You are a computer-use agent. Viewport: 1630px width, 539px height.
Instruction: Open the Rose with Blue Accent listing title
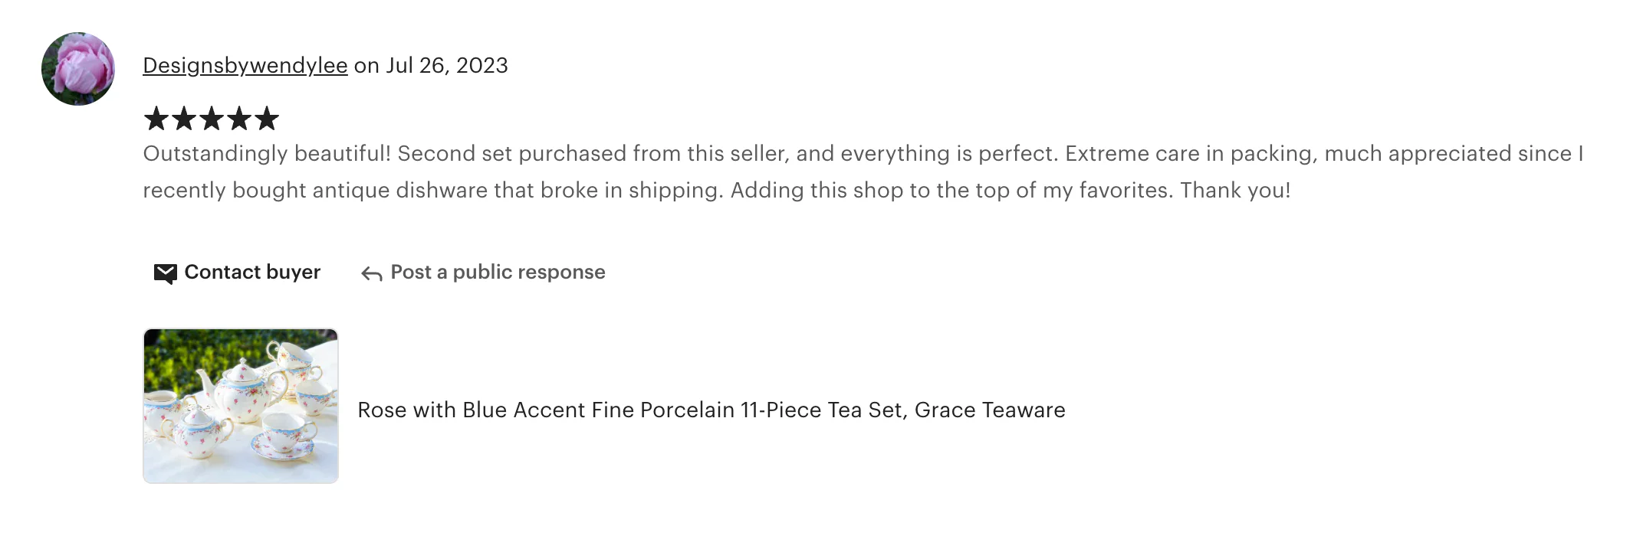tap(711, 410)
